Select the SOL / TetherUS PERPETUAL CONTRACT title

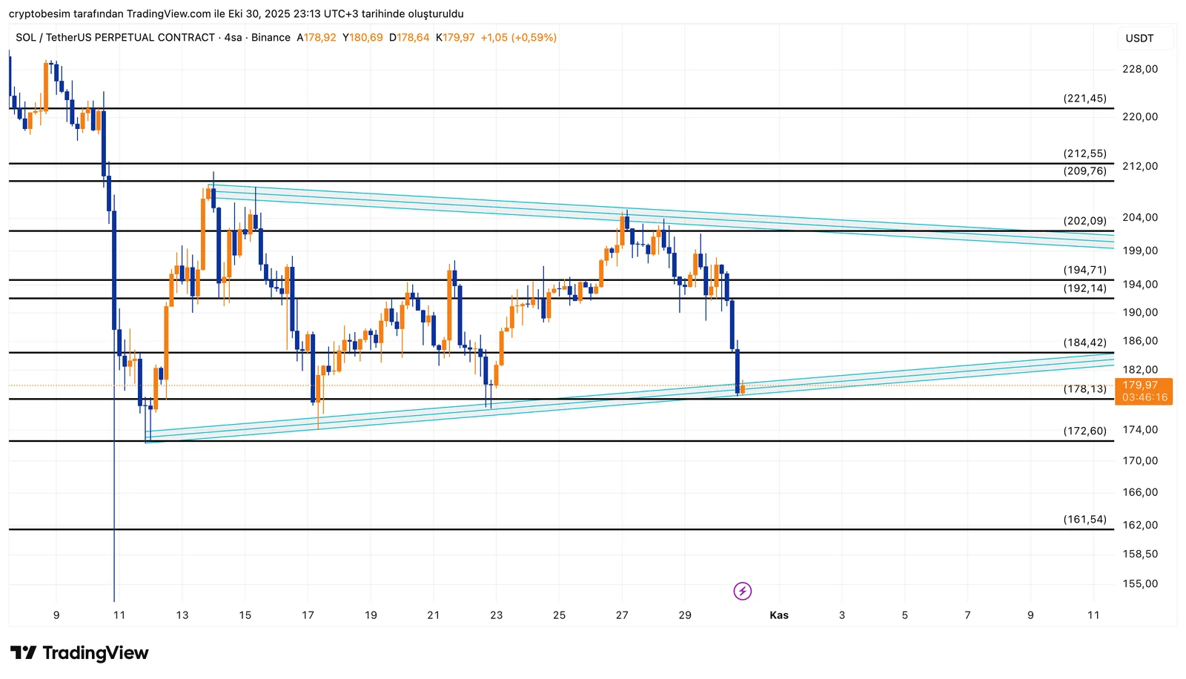point(115,38)
